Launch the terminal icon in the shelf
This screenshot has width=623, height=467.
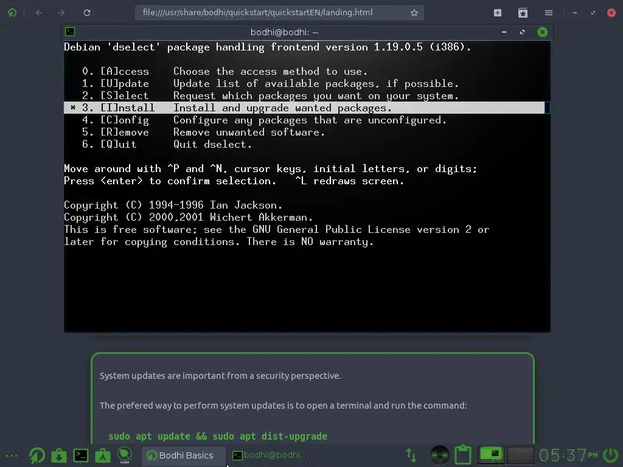pos(81,455)
